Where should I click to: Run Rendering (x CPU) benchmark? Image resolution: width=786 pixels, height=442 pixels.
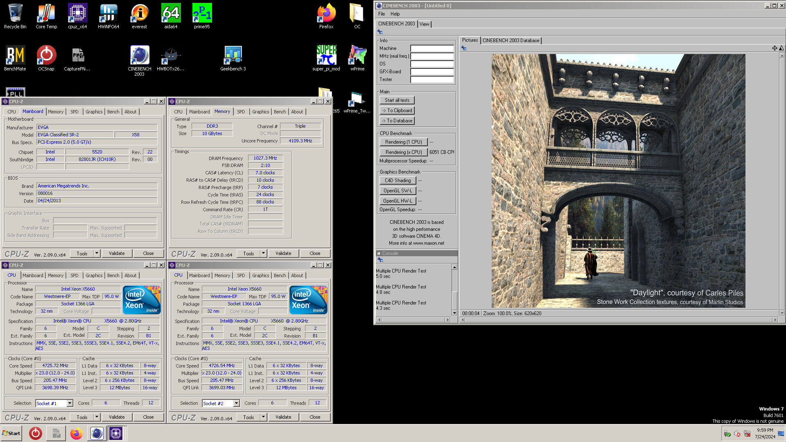pos(404,152)
